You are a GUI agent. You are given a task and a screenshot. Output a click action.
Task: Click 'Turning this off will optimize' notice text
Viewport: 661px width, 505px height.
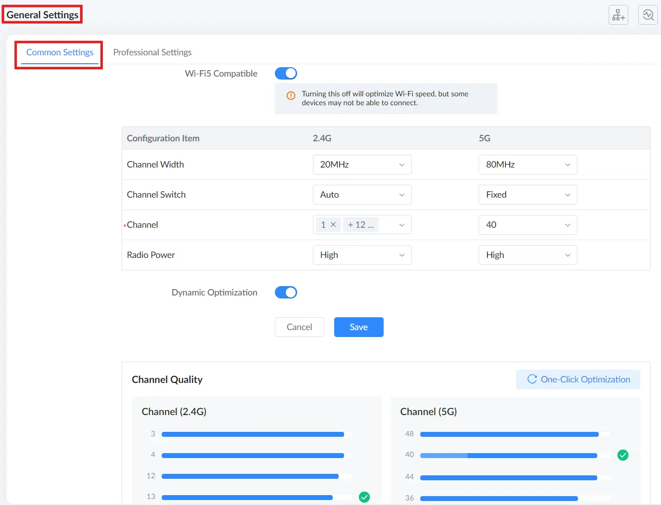(385, 98)
